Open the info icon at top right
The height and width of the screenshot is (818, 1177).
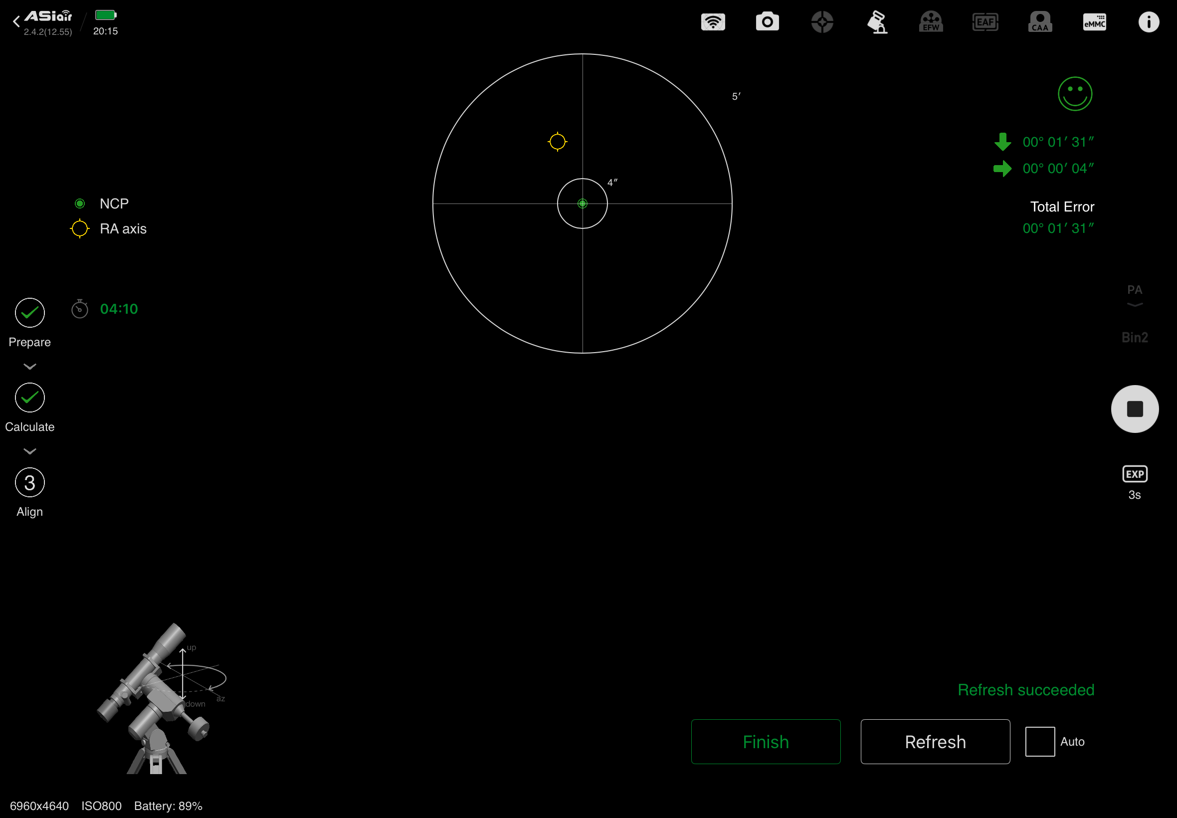pyautogui.click(x=1148, y=22)
